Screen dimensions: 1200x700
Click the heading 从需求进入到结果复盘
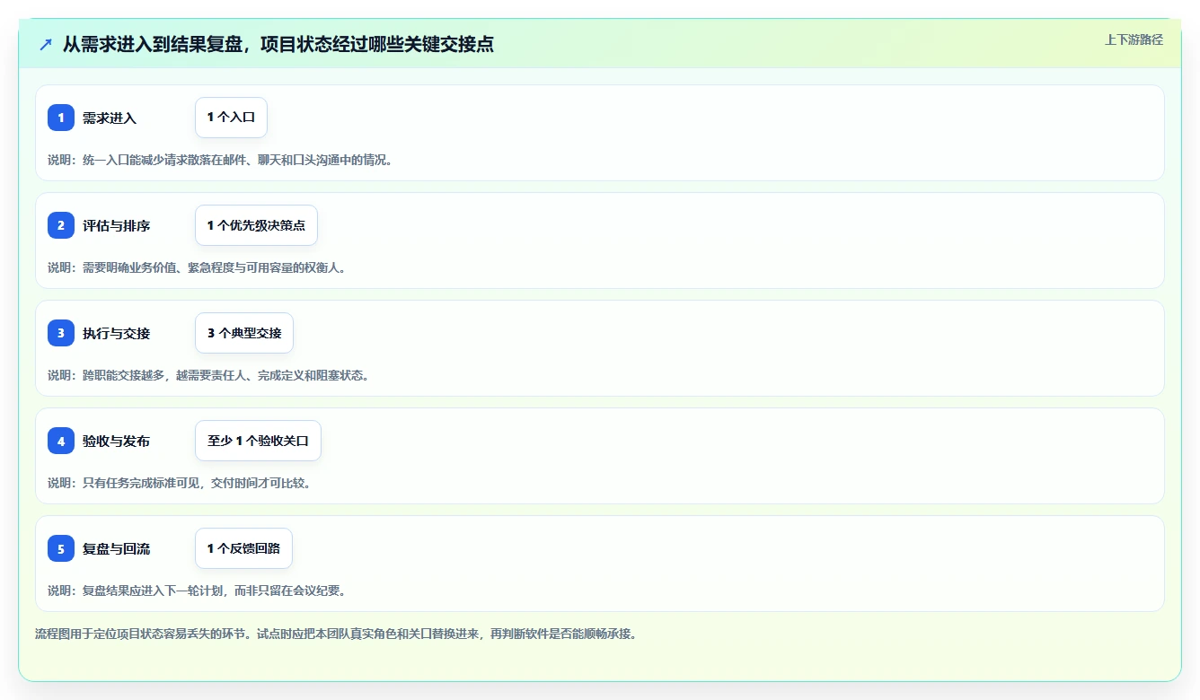tap(278, 44)
